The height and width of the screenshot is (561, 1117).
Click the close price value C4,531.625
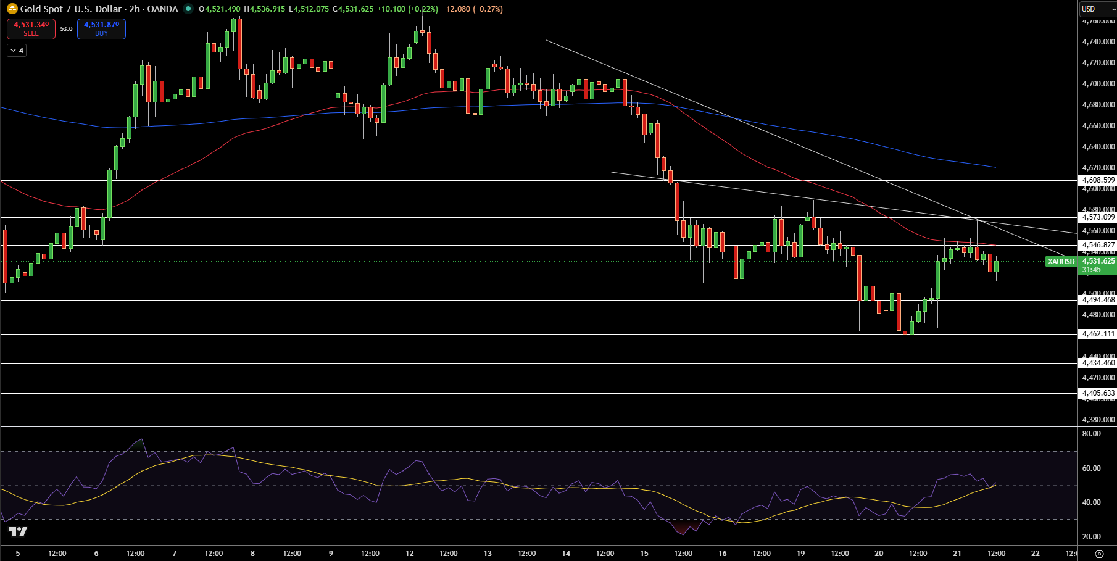click(352, 9)
